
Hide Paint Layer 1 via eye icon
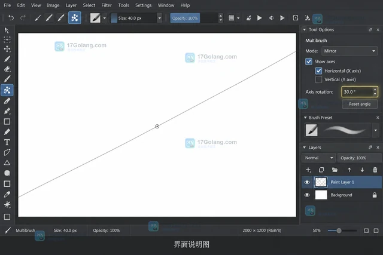[307, 182]
